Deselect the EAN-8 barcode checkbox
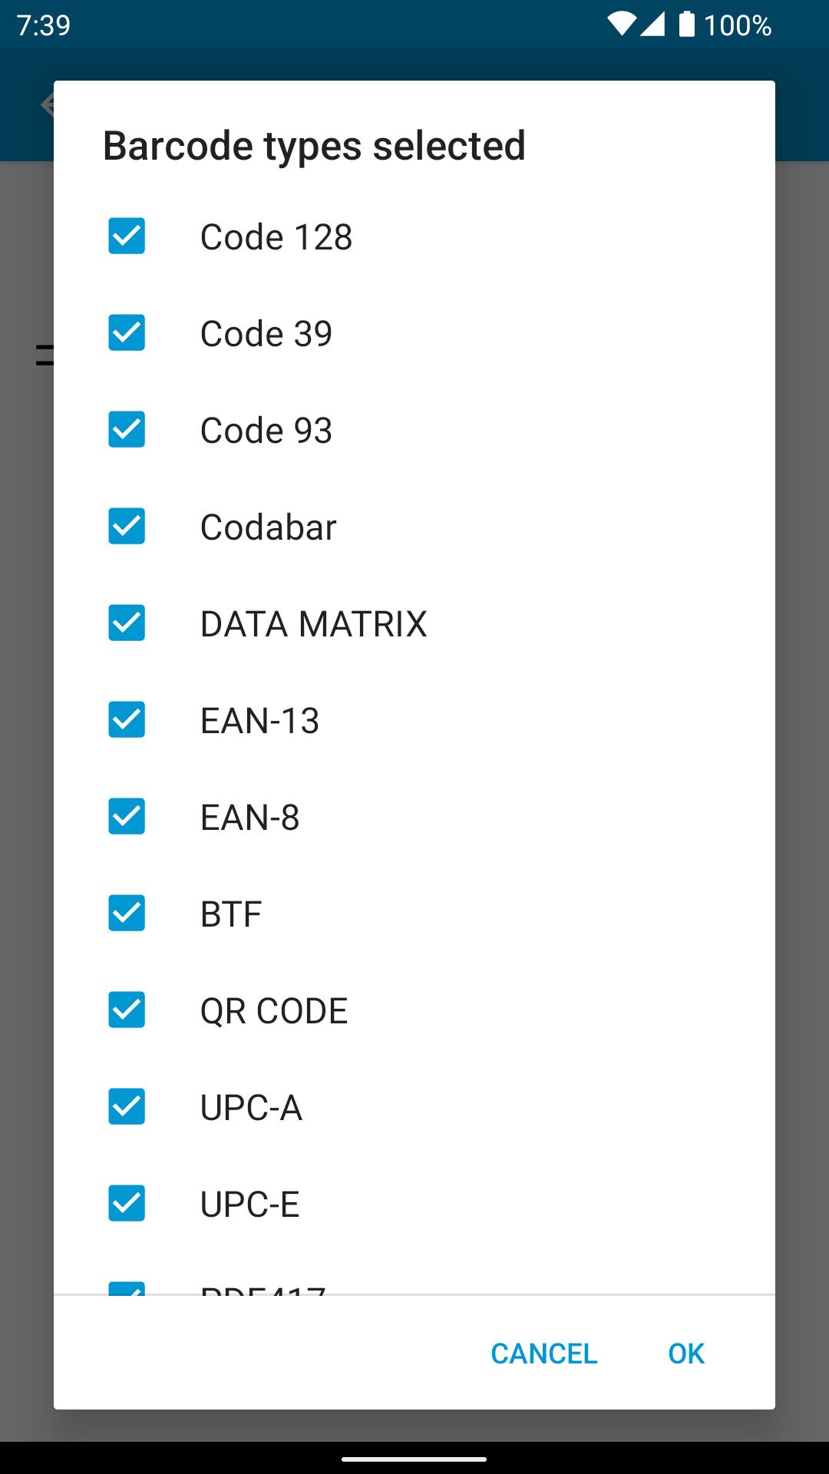This screenshot has height=1474, width=829. [x=127, y=817]
